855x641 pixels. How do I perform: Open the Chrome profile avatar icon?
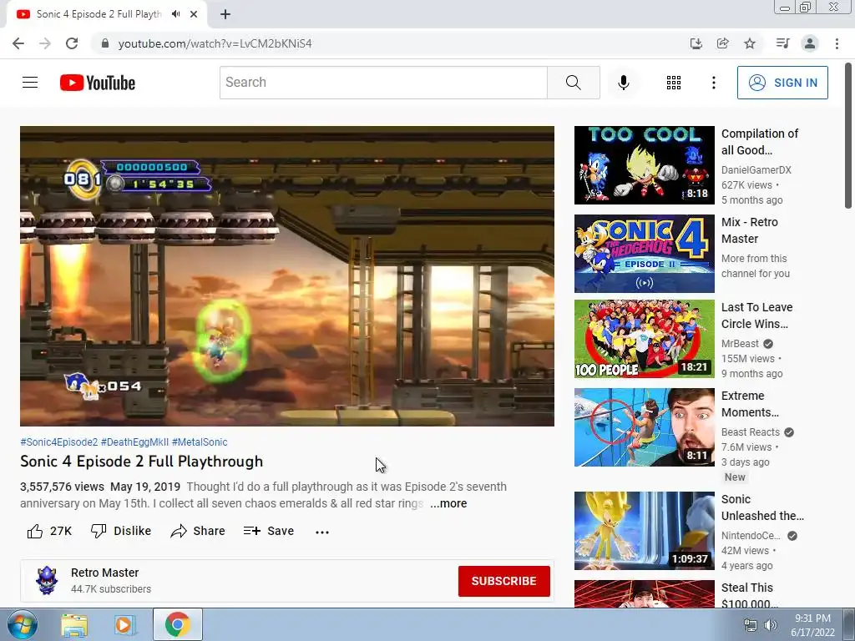(810, 43)
